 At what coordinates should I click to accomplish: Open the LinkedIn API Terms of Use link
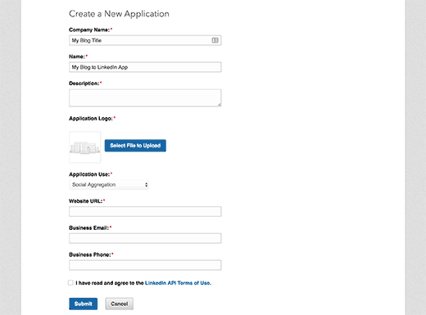(x=178, y=283)
